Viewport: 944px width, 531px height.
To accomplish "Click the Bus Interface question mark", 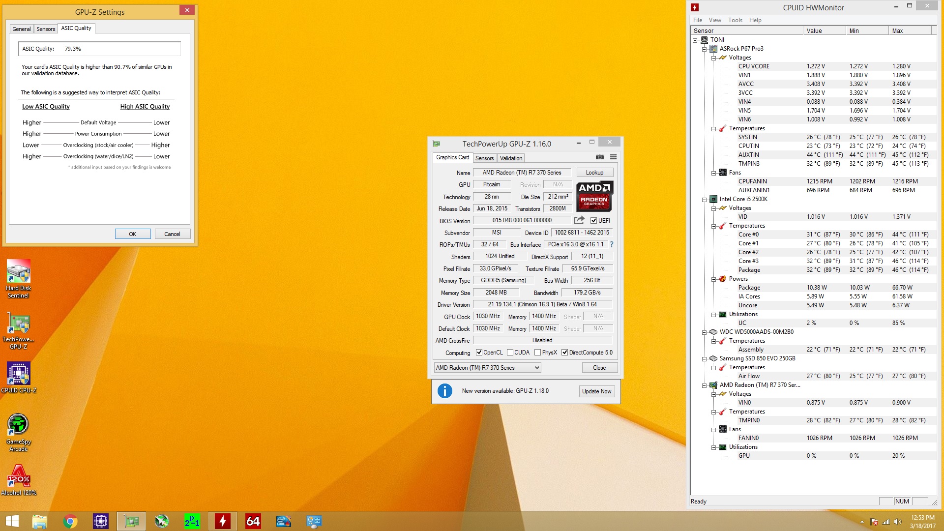I will pyautogui.click(x=612, y=244).
